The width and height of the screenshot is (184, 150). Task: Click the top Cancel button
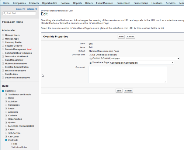(130, 37)
